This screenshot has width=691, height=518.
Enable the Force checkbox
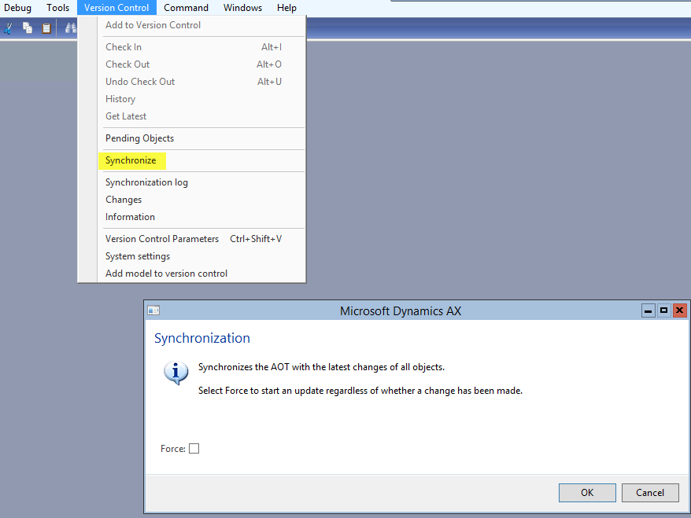(194, 449)
